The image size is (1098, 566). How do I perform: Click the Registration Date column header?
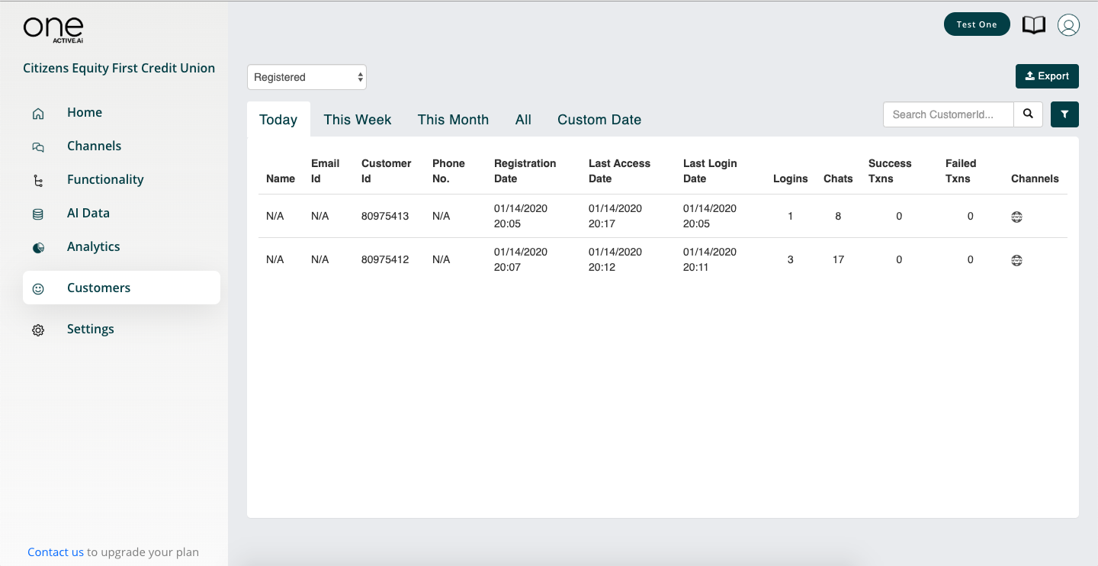tap(525, 171)
